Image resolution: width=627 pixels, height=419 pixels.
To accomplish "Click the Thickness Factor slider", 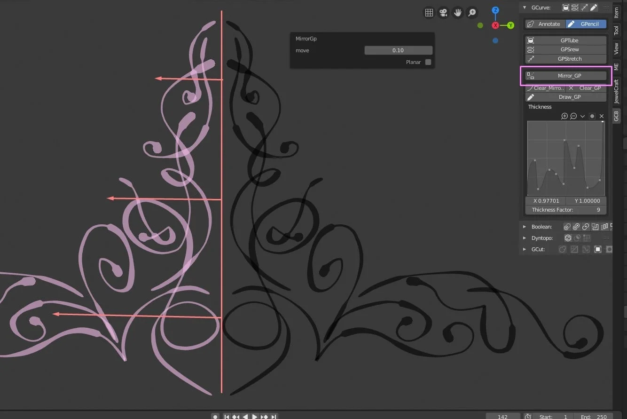I will (x=565, y=210).
